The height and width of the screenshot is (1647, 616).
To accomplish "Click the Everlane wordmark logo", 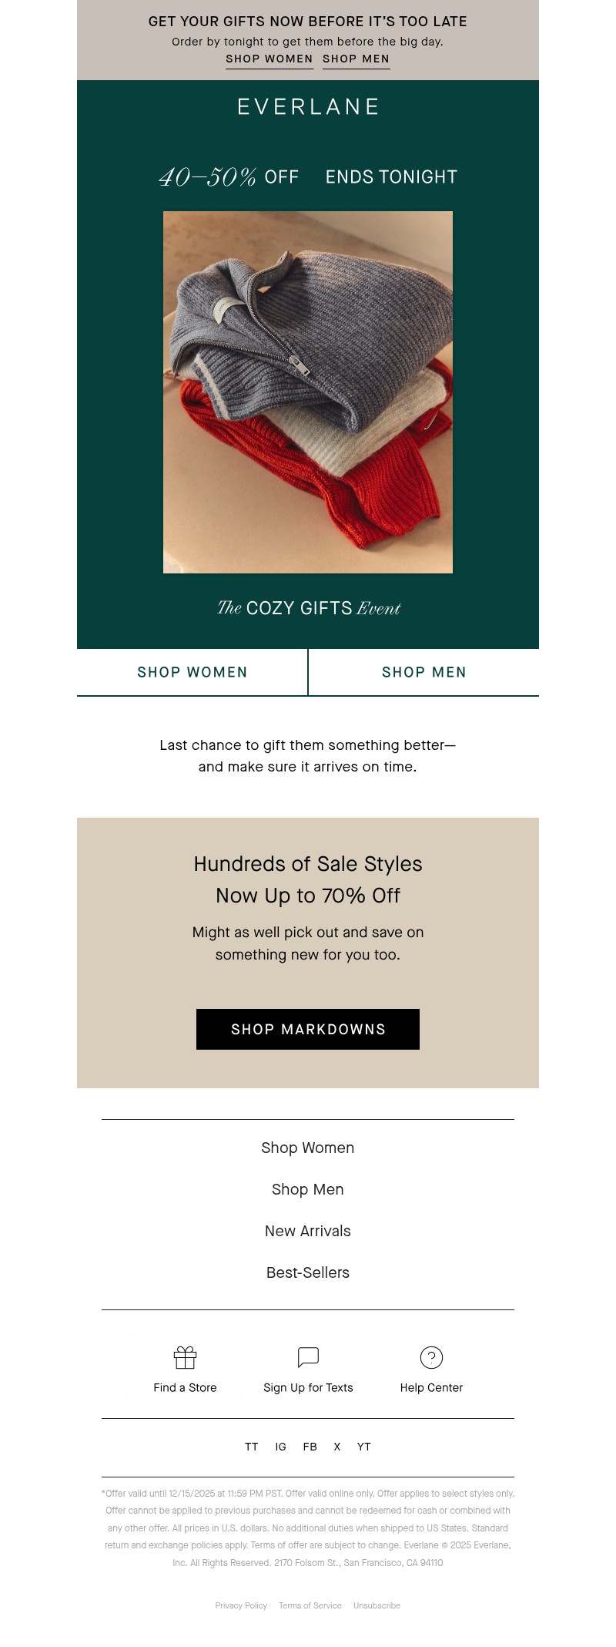I will [308, 106].
